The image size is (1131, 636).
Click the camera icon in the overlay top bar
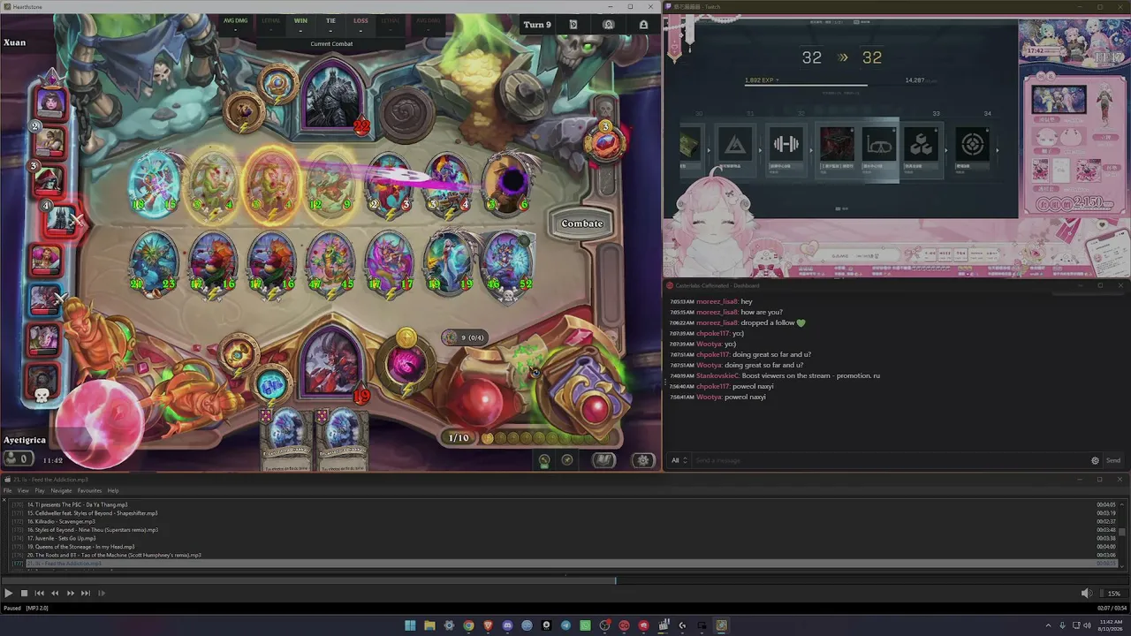pos(608,25)
